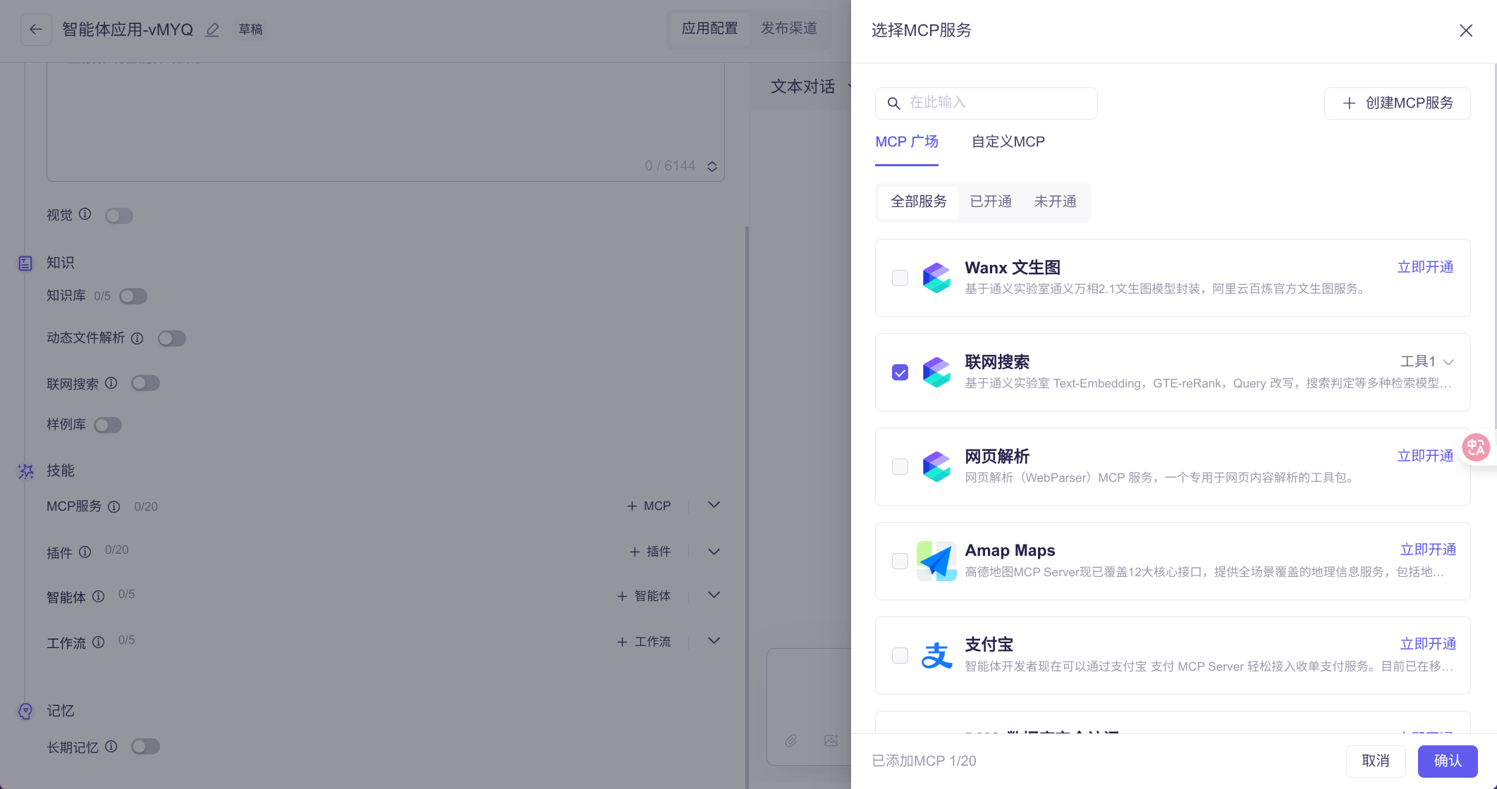
Task: Check the 网页解析 checkbox
Action: coord(900,466)
